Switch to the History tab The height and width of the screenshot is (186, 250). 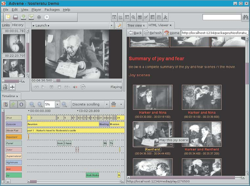coord(18,25)
